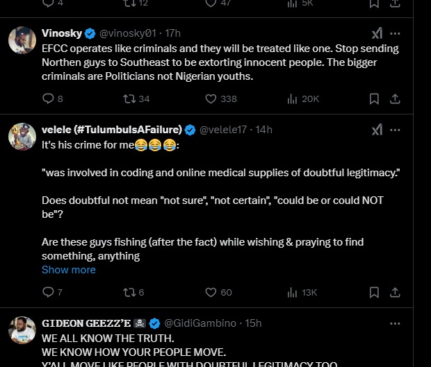Bookmark Vinosky's tweet

(x=374, y=99)
